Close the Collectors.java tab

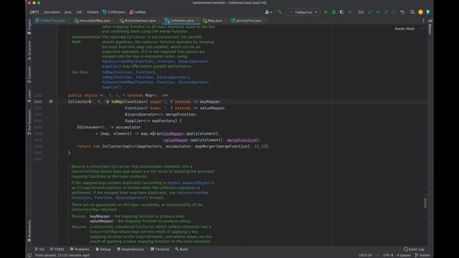click(197, 21)
